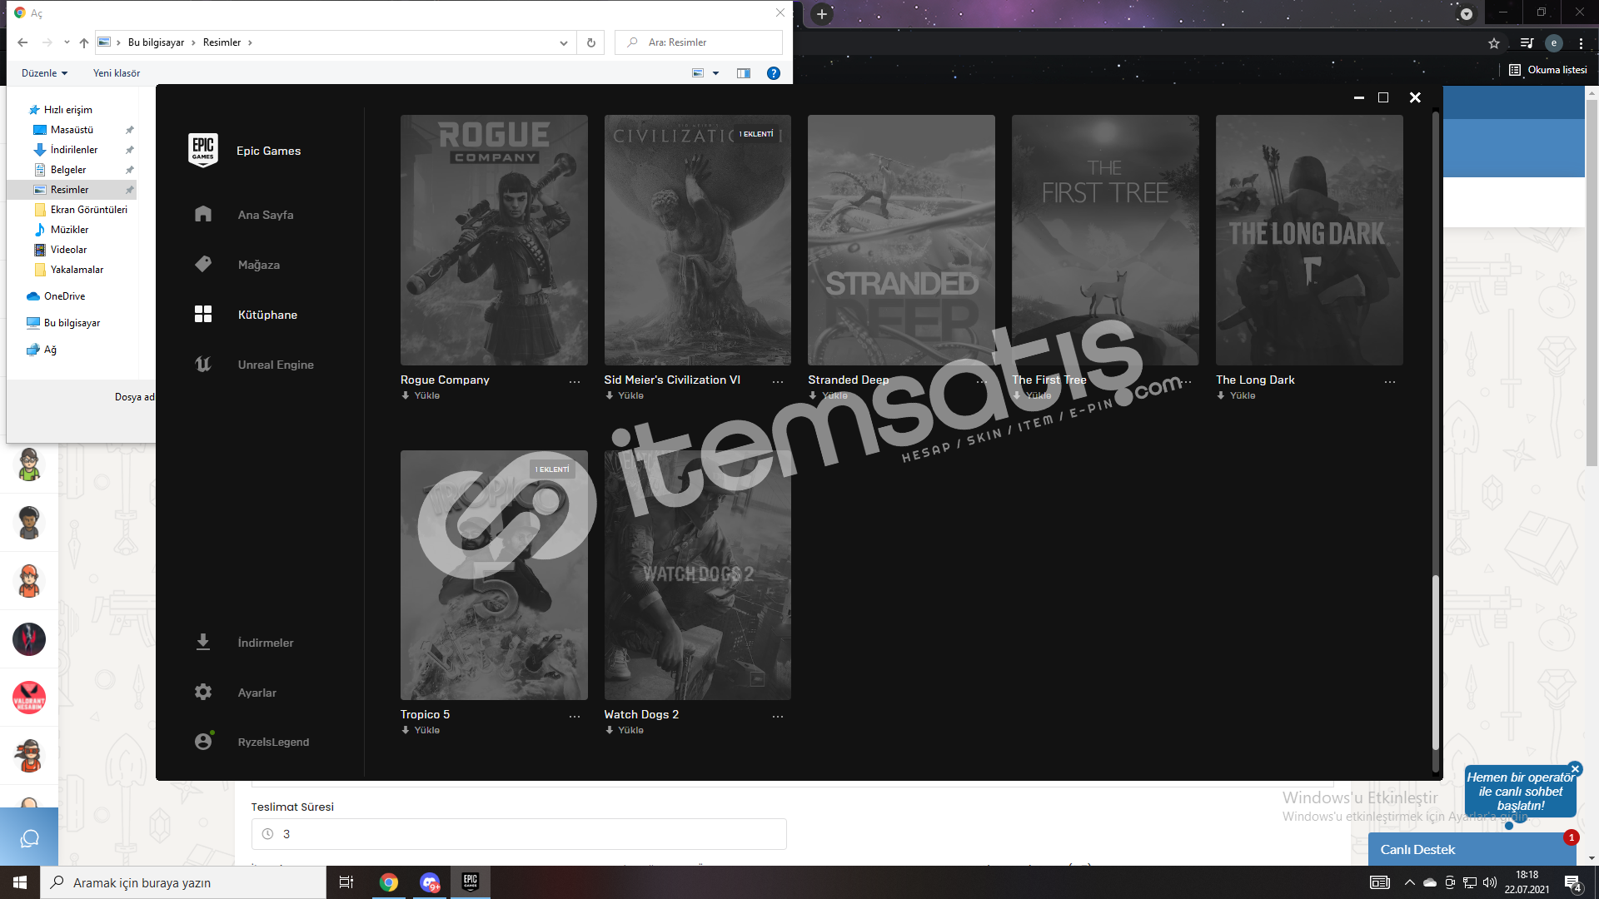Open The Long Dark three-dot options

tap(1390, 381)
